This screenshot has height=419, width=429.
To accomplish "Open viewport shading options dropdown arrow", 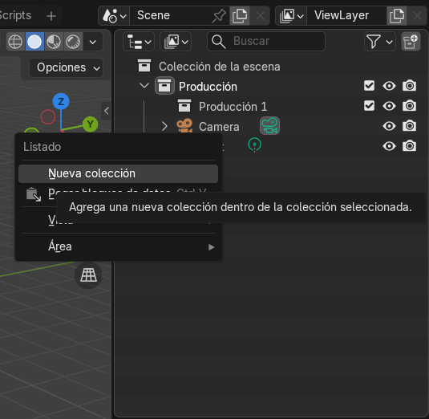I will click(x=93, y=42).
